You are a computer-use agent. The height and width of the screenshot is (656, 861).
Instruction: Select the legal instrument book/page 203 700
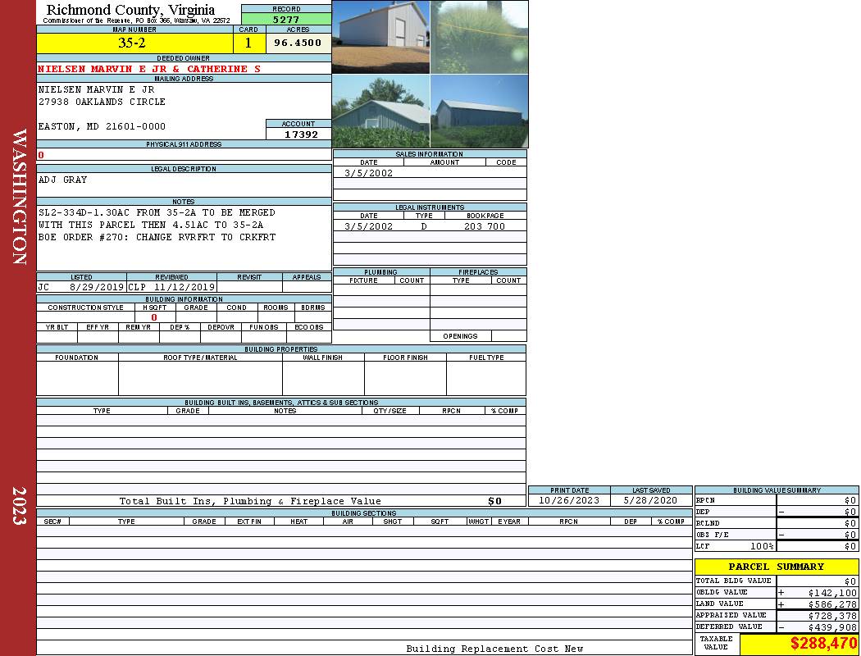(484, 226)
